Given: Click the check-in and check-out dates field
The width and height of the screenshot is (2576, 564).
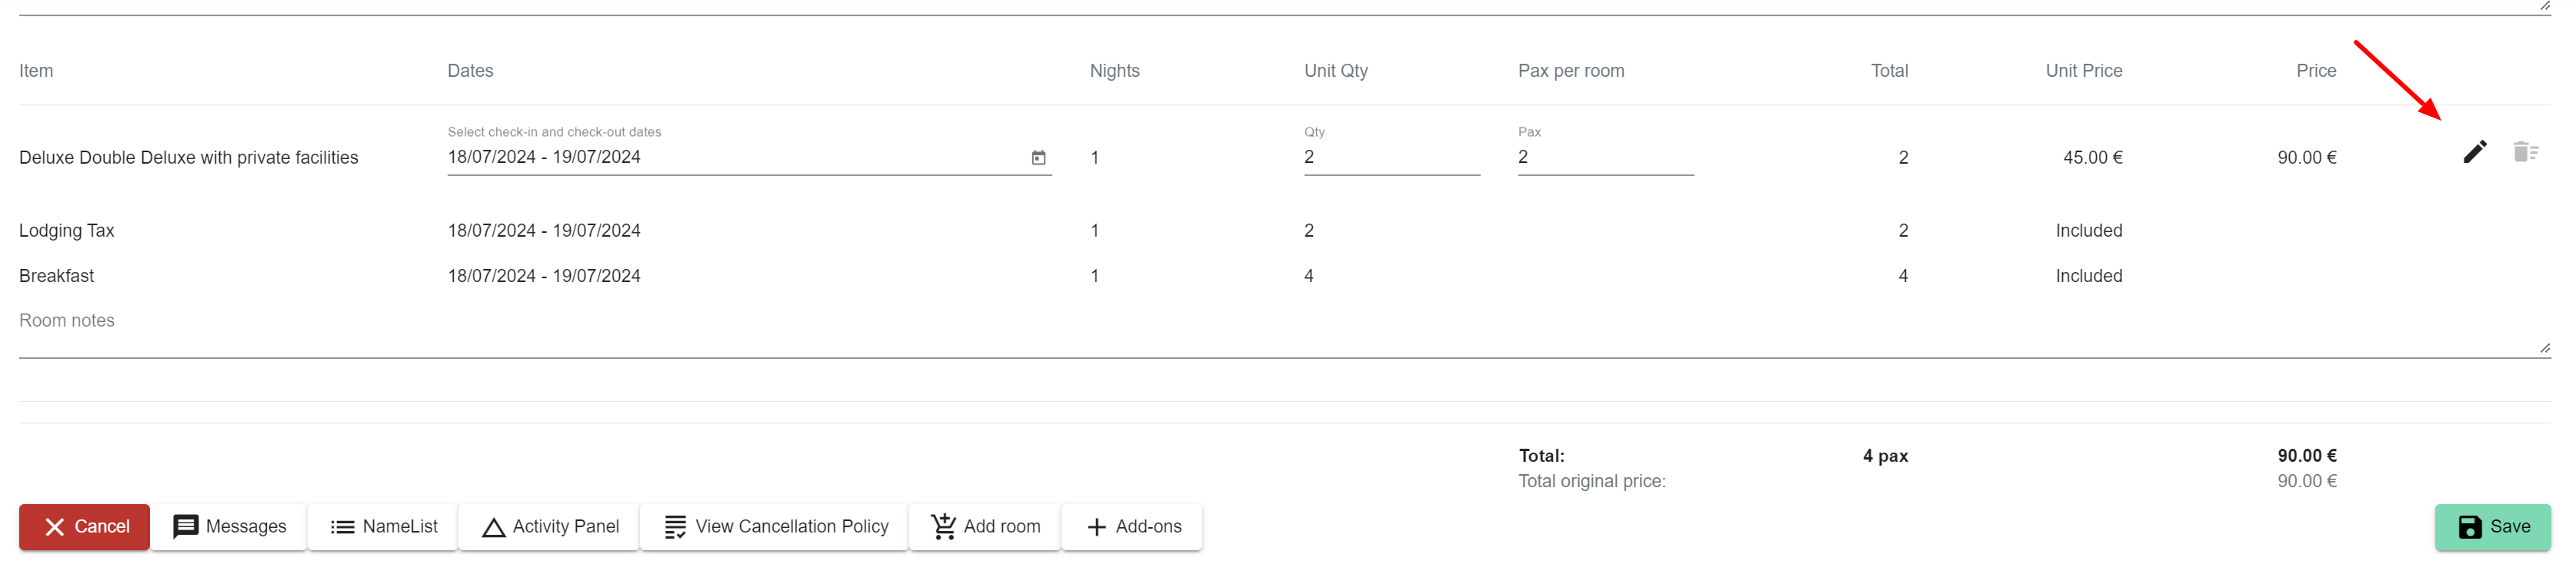Looking at the screenshot, I should pyautogui.click(x=730, y=158).
